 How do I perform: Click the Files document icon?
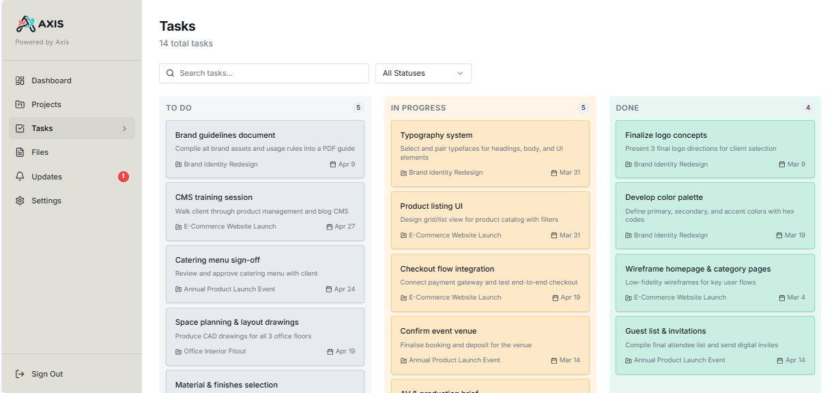tap(20, 152)
